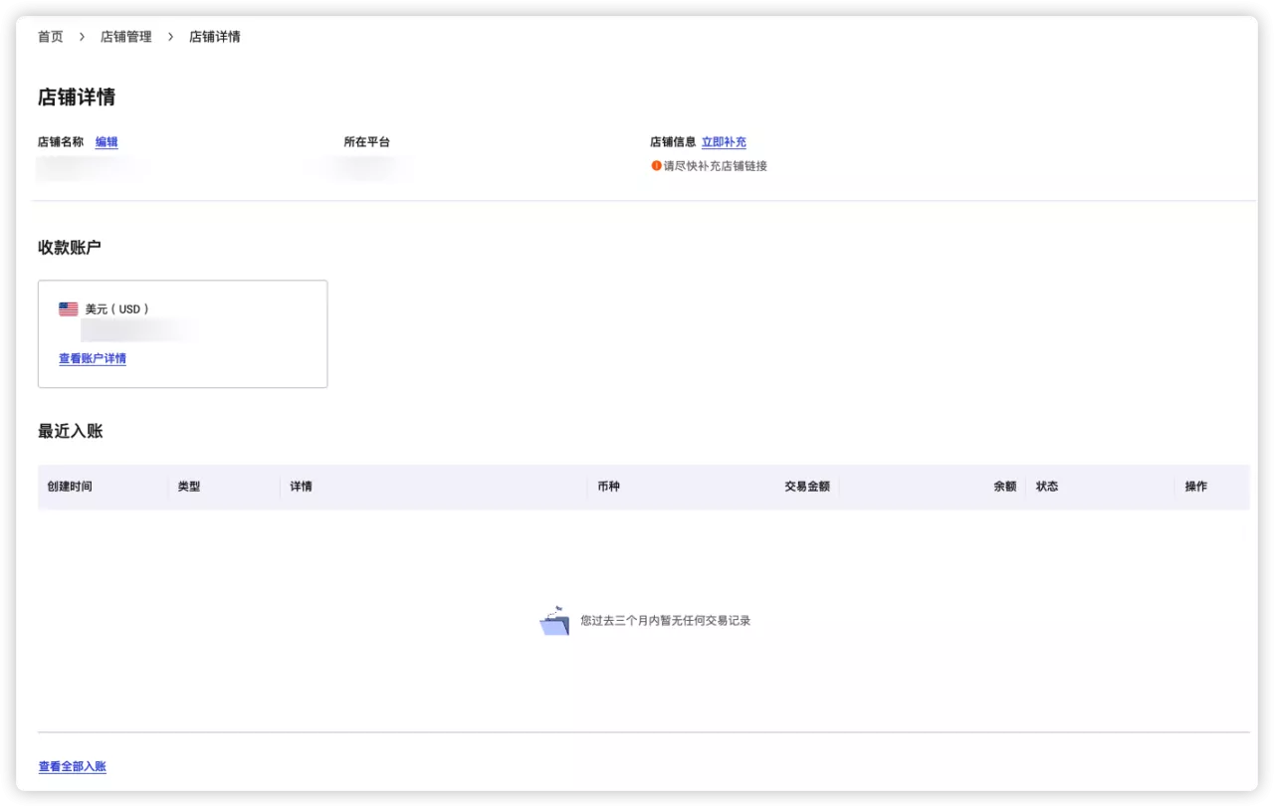This screenshot has height=807, width=1274.
Task: Click the 状态 column header
Action: coord(1047,487)
